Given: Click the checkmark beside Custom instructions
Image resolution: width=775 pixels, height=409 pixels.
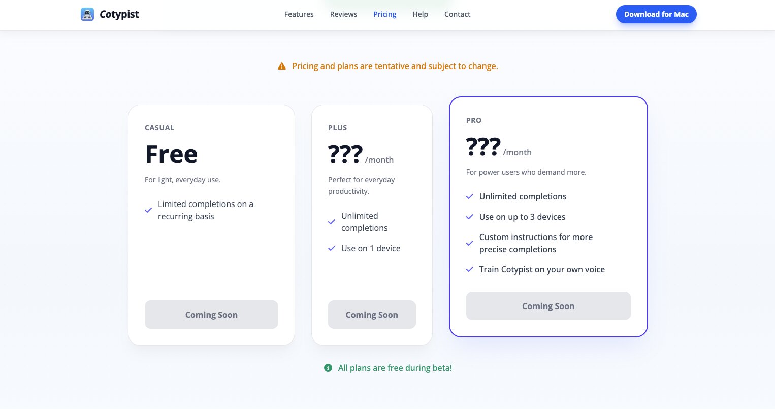Looking at the screenshot, I should point(469,243).
